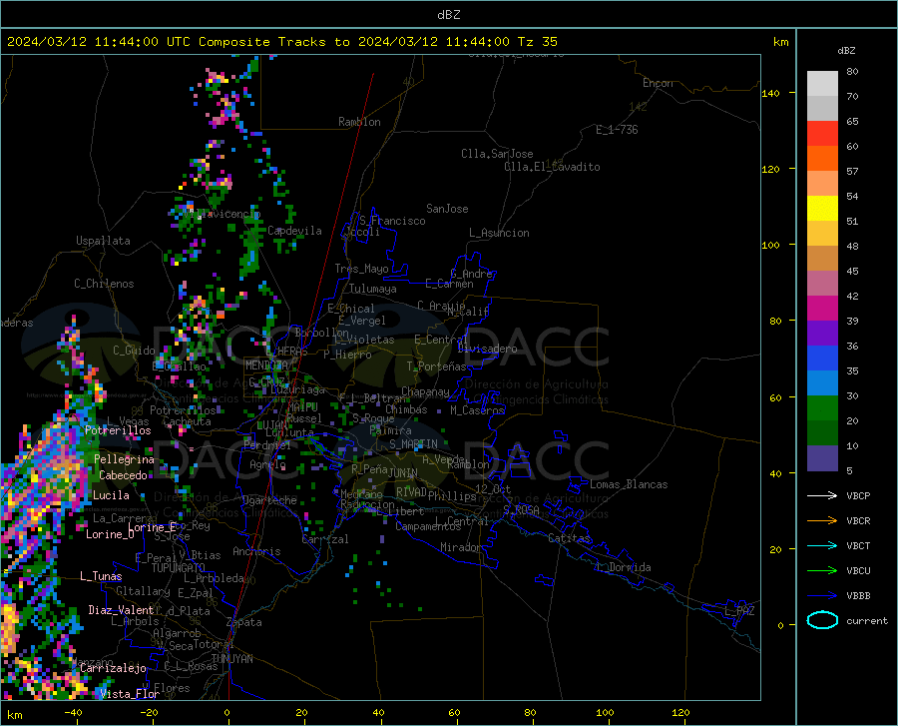The width and height of the screenshot is (898, 726).
Task: Click the blue VBBB arrow in legend
Action: pyautogui.click(x=822, y=596)
